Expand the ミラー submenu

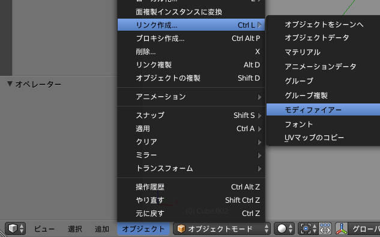[192, 155]
